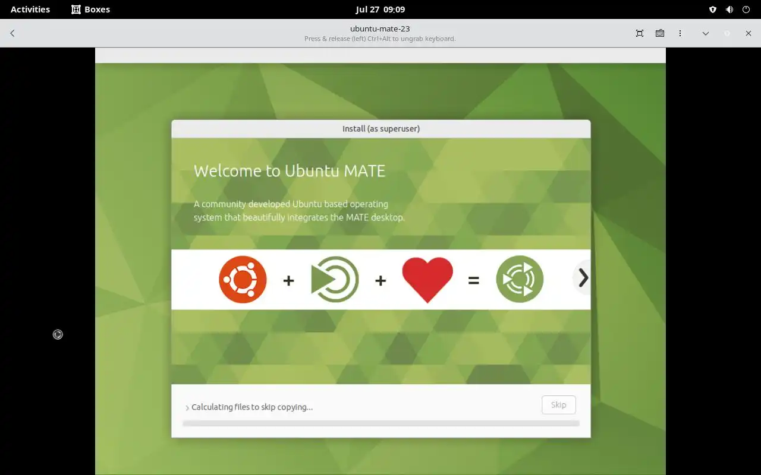Viewport: 761px width, 475px height.
Task: Click "Welcome to Ubuntu MATE" heading
Action: tap(290, 171)
